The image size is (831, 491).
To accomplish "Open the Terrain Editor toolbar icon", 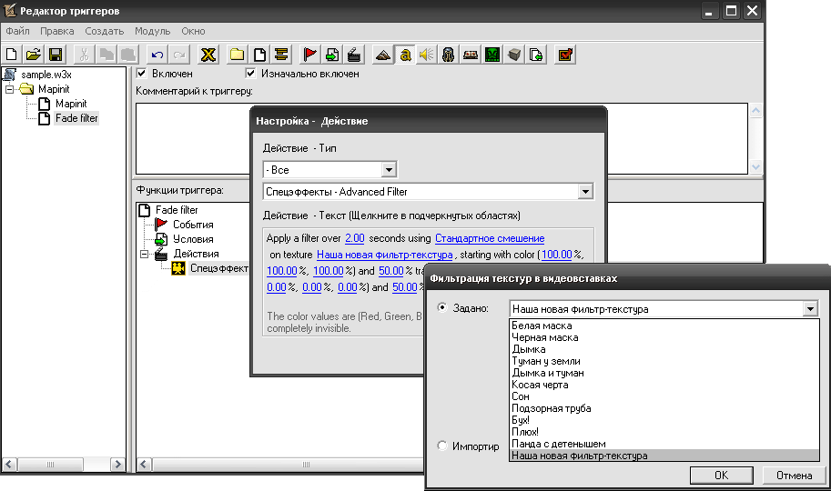I will [x=382, y=55].
